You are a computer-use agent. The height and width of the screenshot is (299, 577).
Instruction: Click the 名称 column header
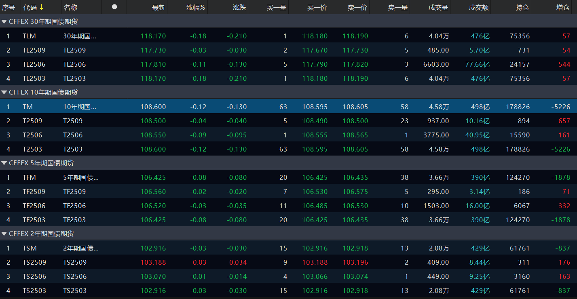click(71, 7)
